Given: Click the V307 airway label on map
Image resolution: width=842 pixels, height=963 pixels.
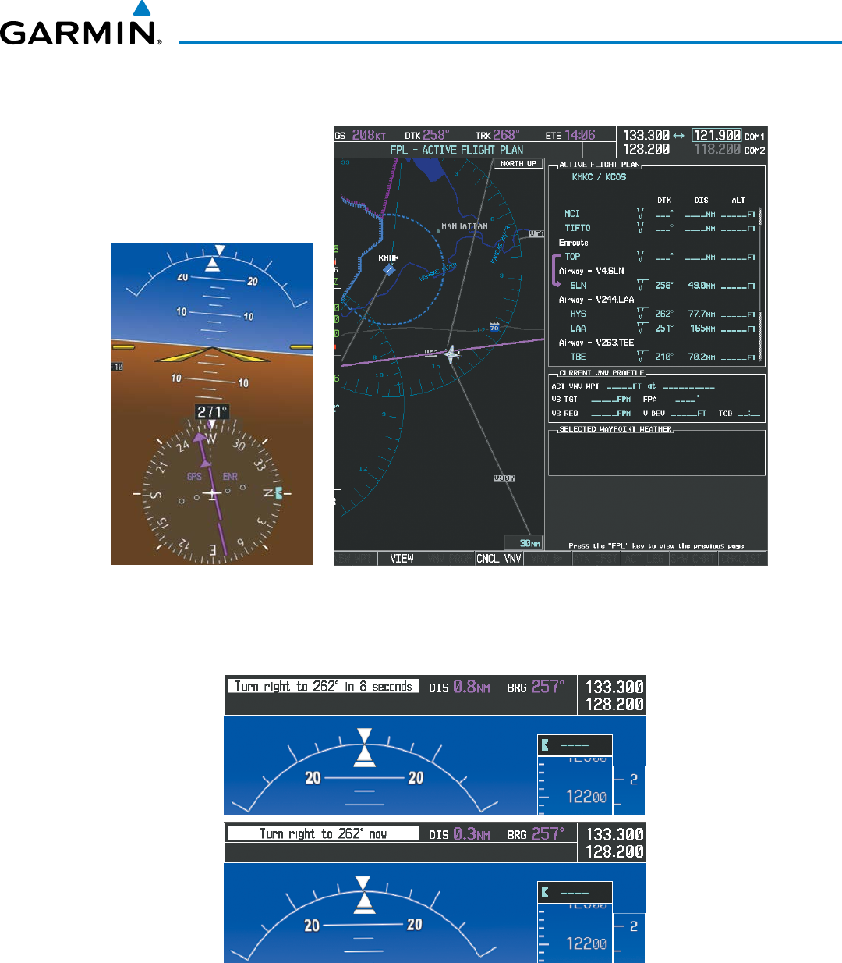Looking at the screenshot, I should pyautogui.click(x=504, y=478).
